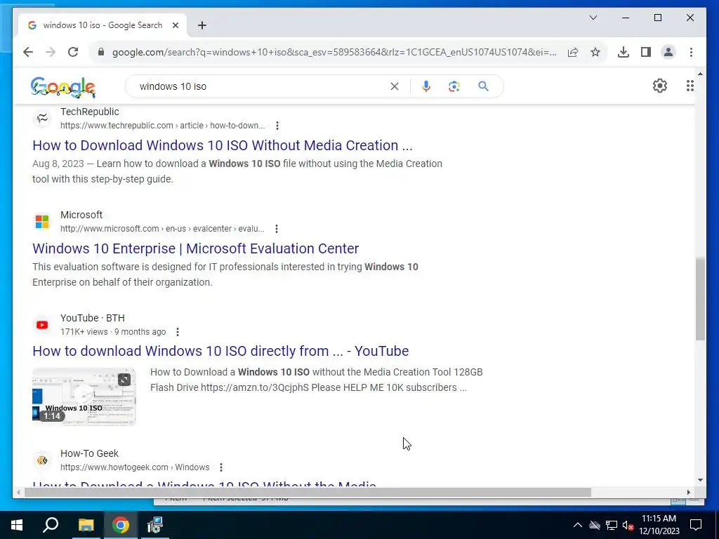Open How to download Windows 10 ISO YouTube link
The height and width of the screenshot is (539, 719).
click(x=220, y=351)
